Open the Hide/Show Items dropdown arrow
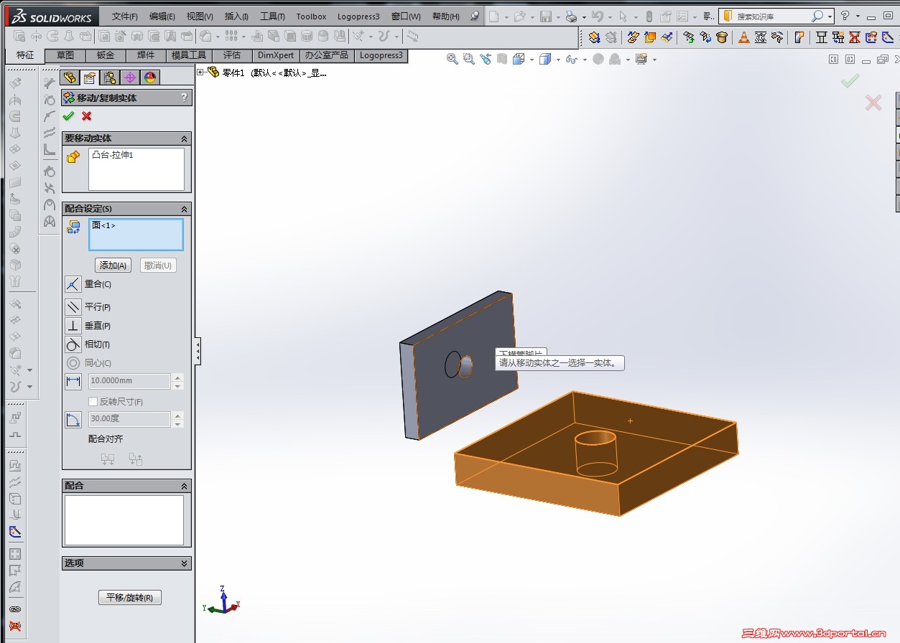This screenshot has width=900, height=643. 585,60
